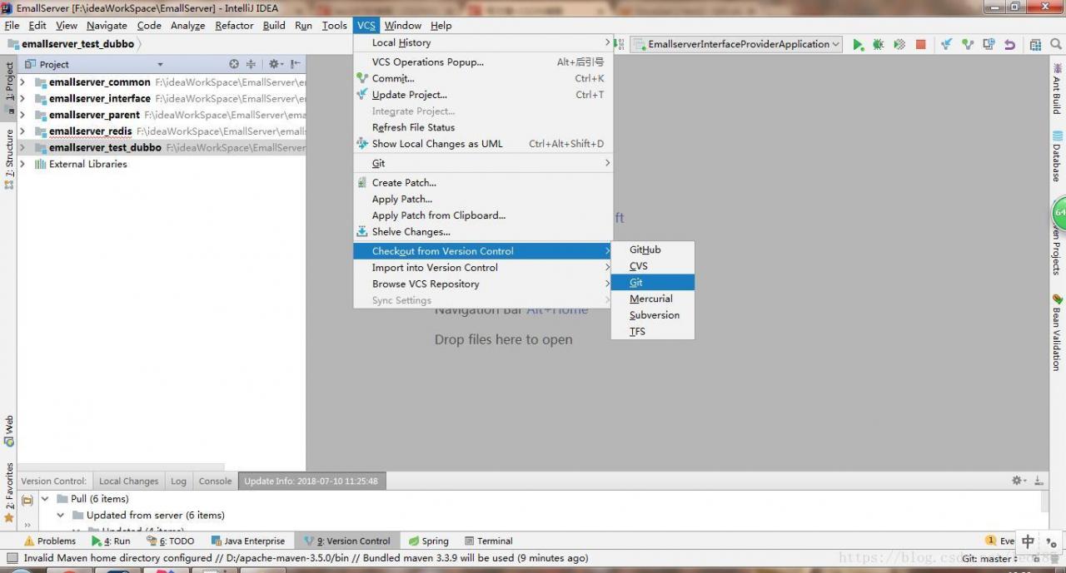Open the compare/show history toolbar icon

point(989,45)
